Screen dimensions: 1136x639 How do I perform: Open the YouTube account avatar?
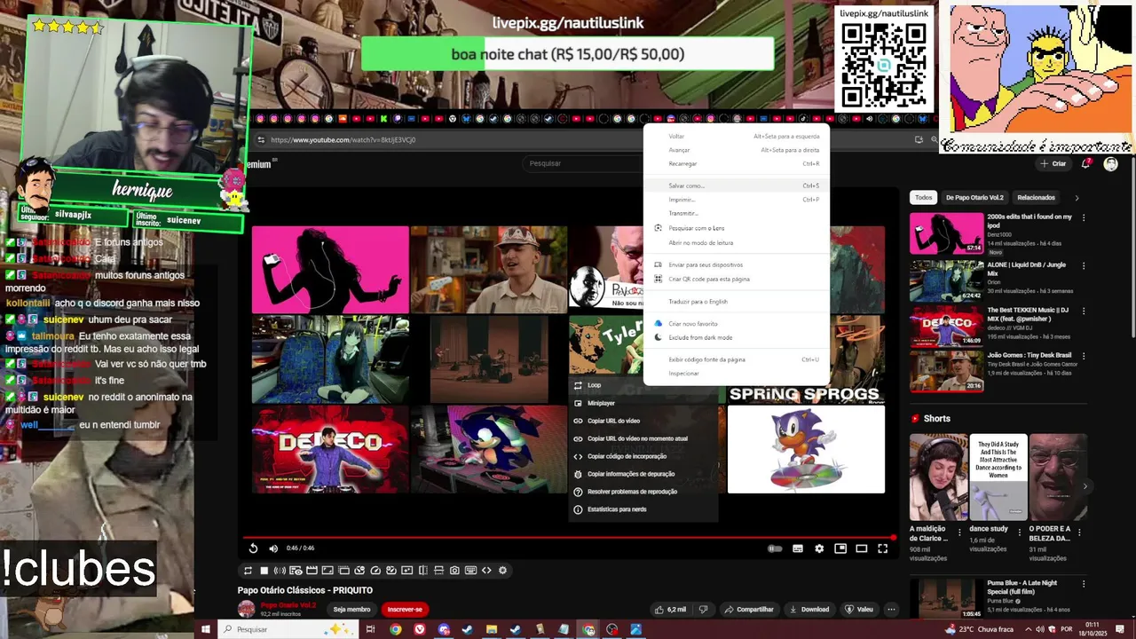click(x=1110, y=164)
